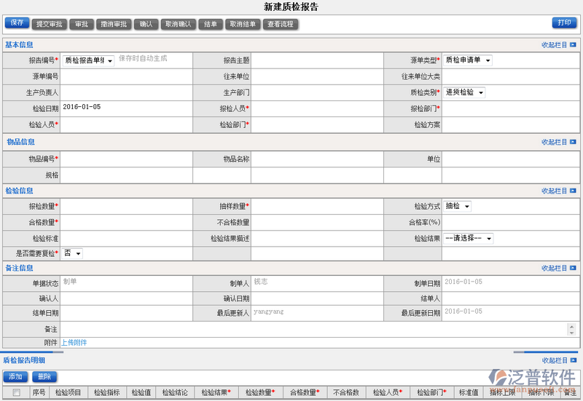
Task: Click the 检验结果描述 input field
Action: [x=317, y=239]
